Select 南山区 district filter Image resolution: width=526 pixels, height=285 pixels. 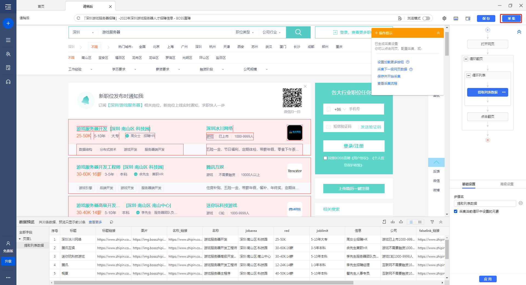pos(86,58)
